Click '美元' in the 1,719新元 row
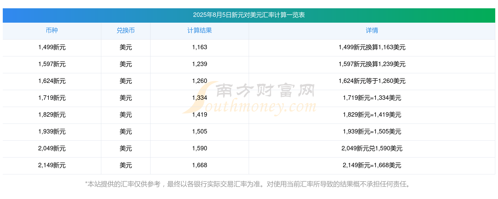This screenshot has height=199, width=498. click(x=126, y=98)
